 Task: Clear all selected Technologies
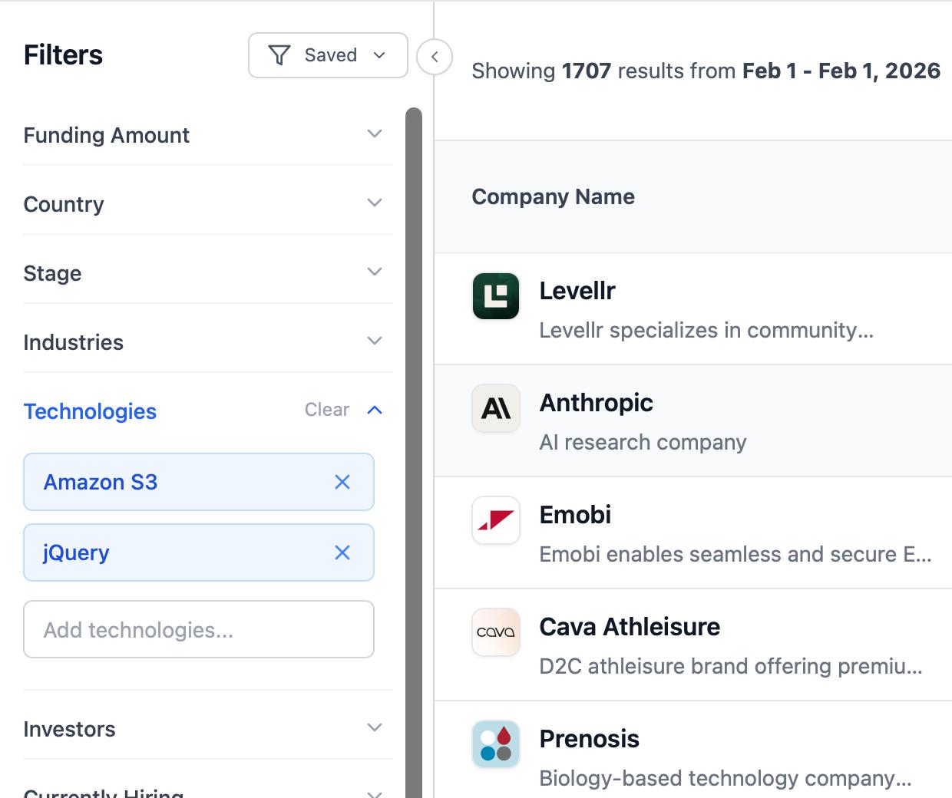pyautogui.click(x=326, y=410)
